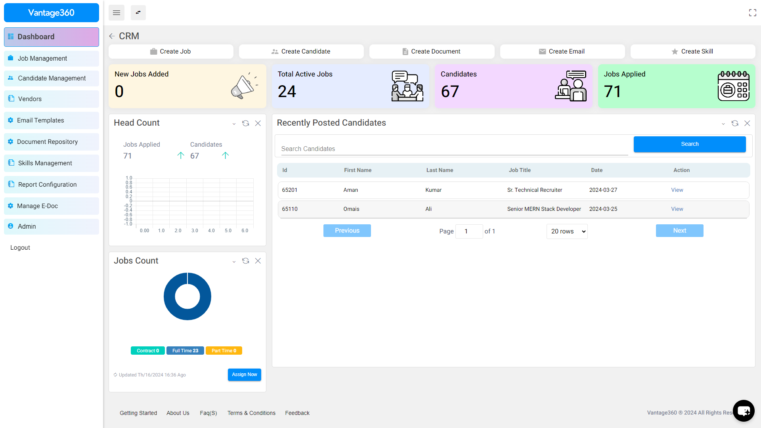This screenshot has height=428, width=761.
Task: Toggle Part Time 0 legend item
Action: coord(224,351)
